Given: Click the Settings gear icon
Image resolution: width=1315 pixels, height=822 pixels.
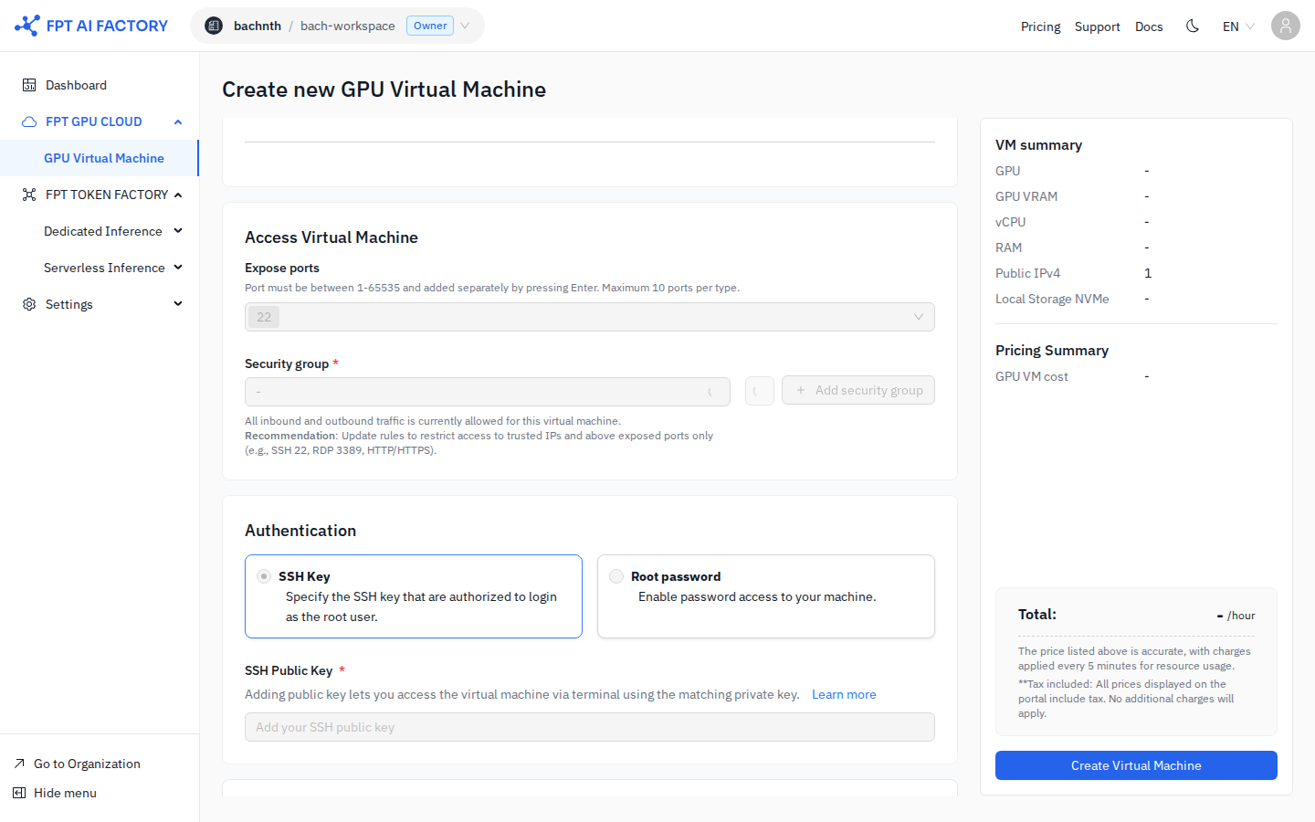Looking at the screenshot, I should 29,304.
